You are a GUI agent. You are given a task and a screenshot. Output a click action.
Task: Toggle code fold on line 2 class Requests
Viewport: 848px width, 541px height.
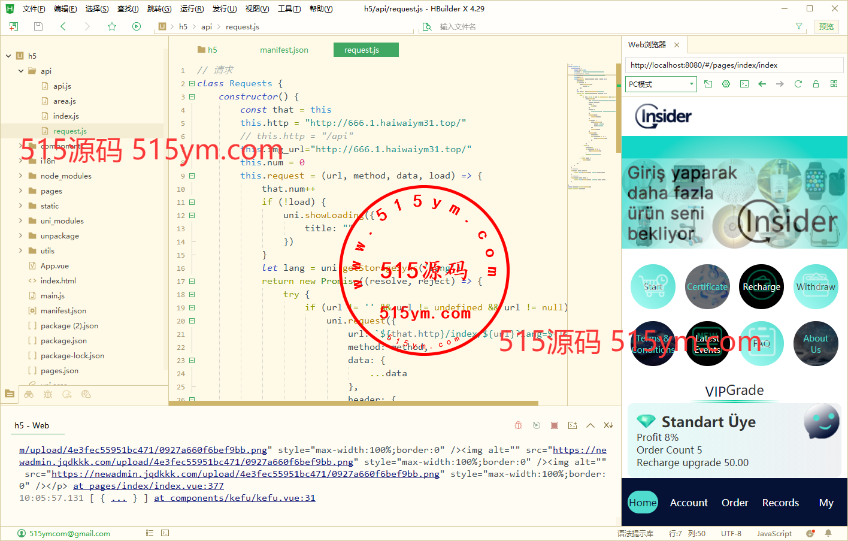[x=192, y=84]
